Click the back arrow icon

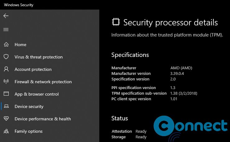click(x=6, y=16)
